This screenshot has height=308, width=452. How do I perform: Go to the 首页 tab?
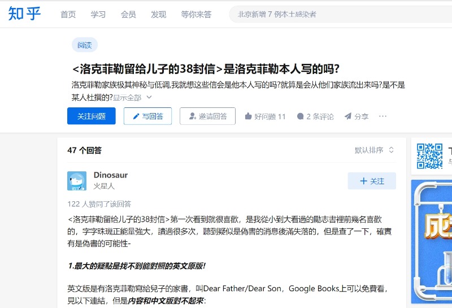[68, 14]
